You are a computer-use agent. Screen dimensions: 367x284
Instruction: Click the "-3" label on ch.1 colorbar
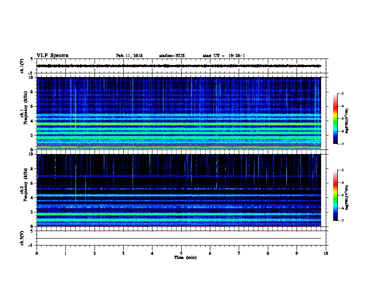342,94
